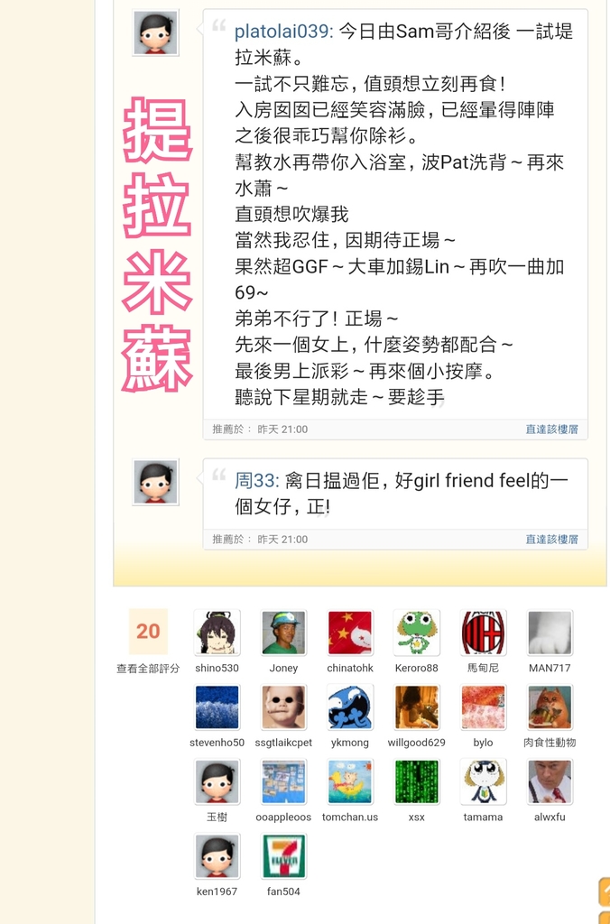Image resolution: width=610 pixels, height=924 pixels.
Task: Open shino530's avatar thumbnail
Action: point(217,633)
